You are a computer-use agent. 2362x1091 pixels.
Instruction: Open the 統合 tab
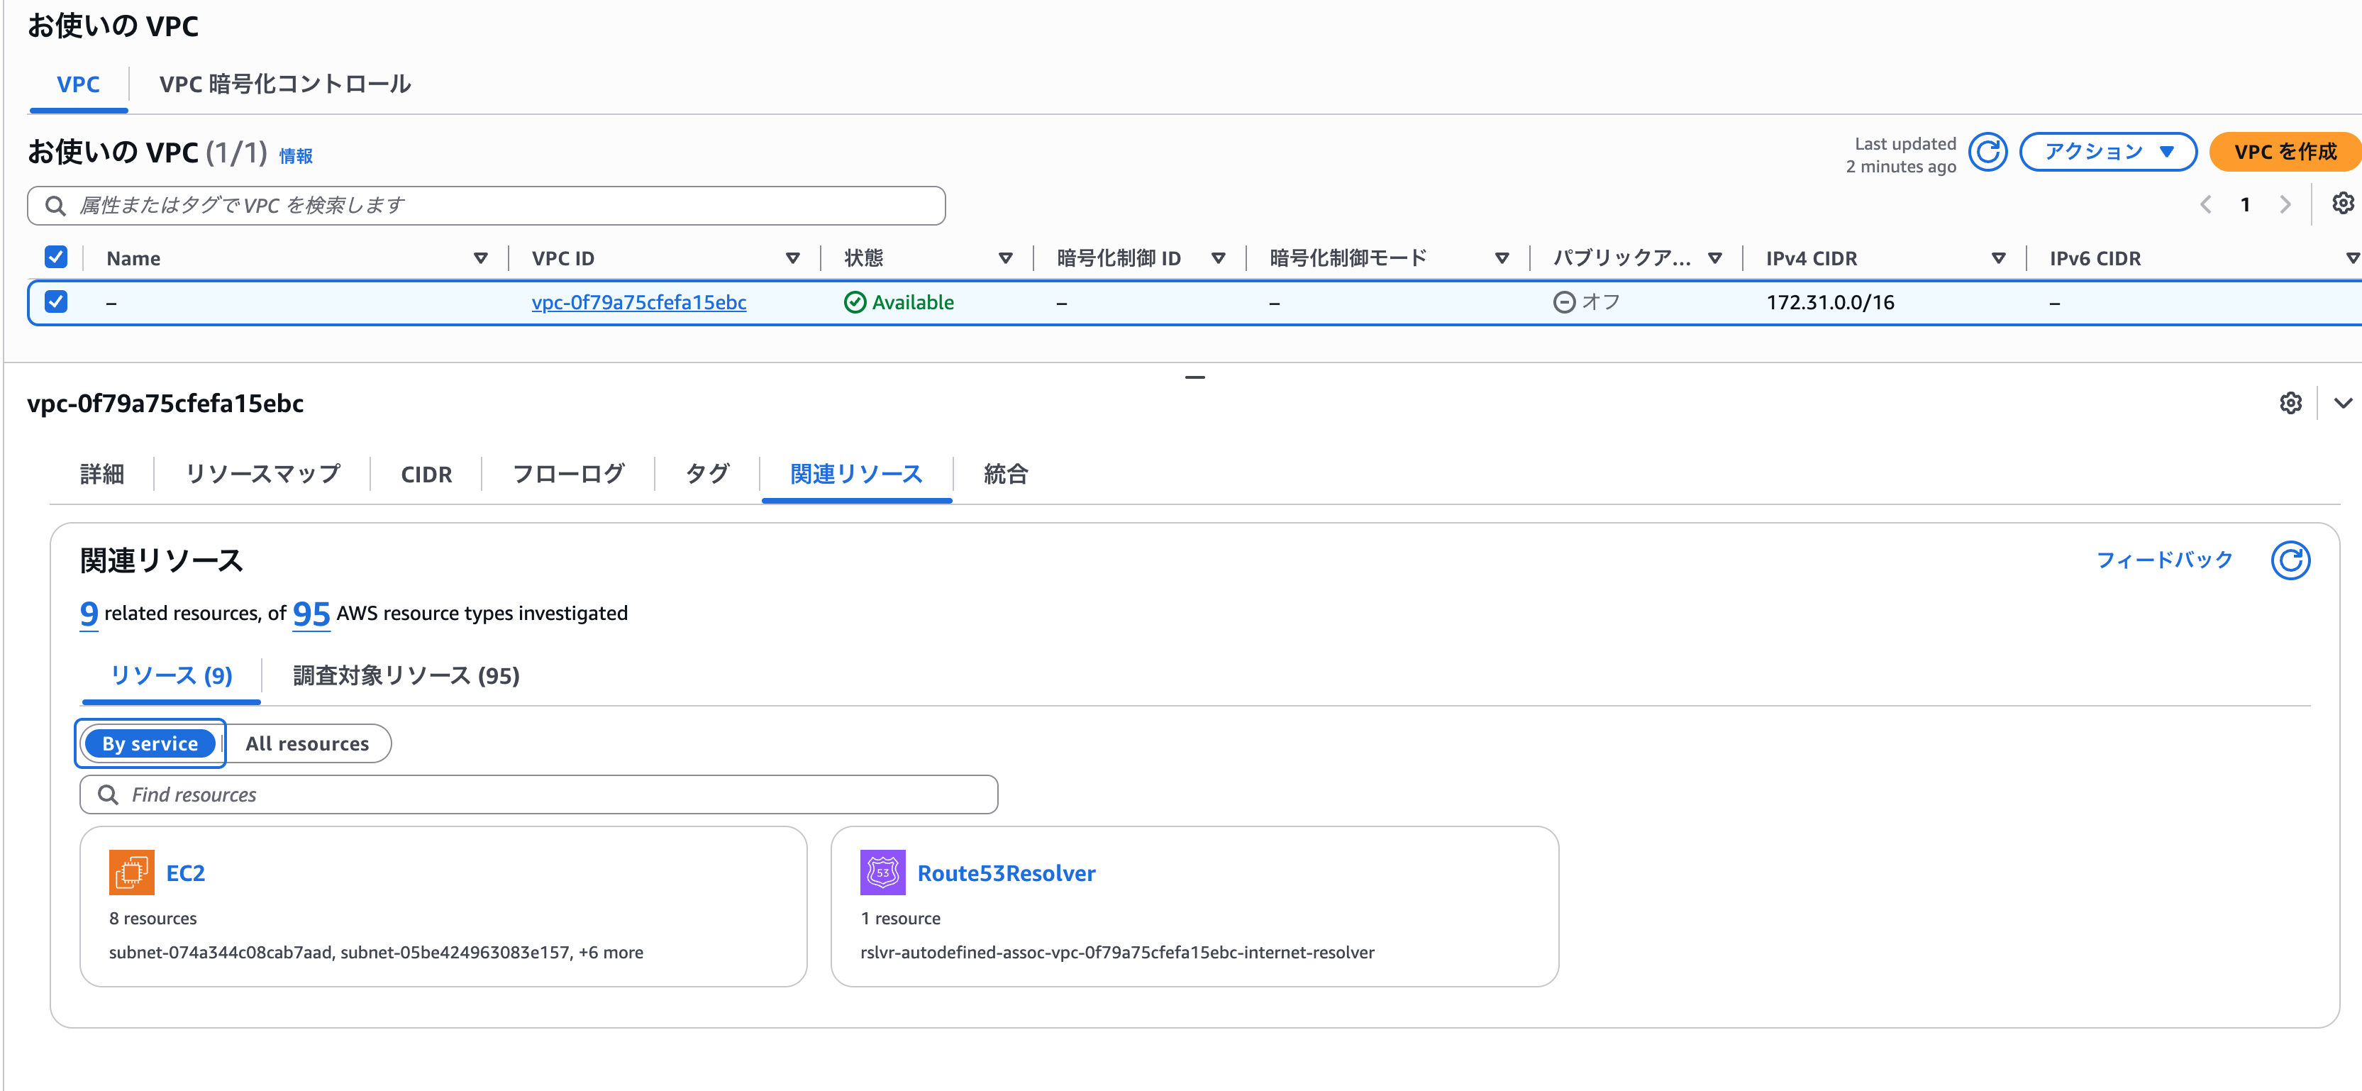[x=1006, y=474]
